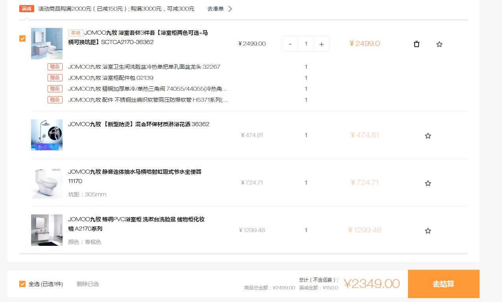
Task: Open the shower head product thumbnail
Action: coord(47,135)
